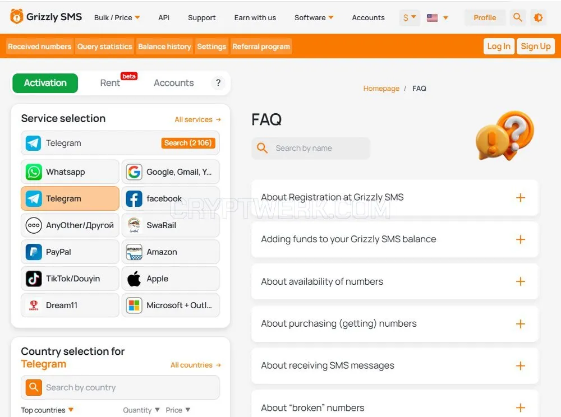The width and height of the screenshot is (561, 417).
Task: Open Earn with us page
Action: [x=255, y=17]
